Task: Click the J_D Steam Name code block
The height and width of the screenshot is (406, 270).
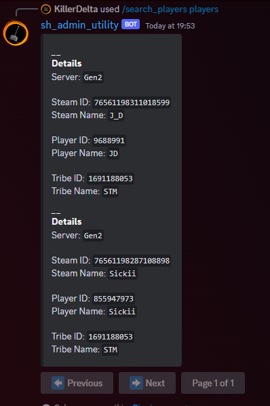Action: pos(116,115)
